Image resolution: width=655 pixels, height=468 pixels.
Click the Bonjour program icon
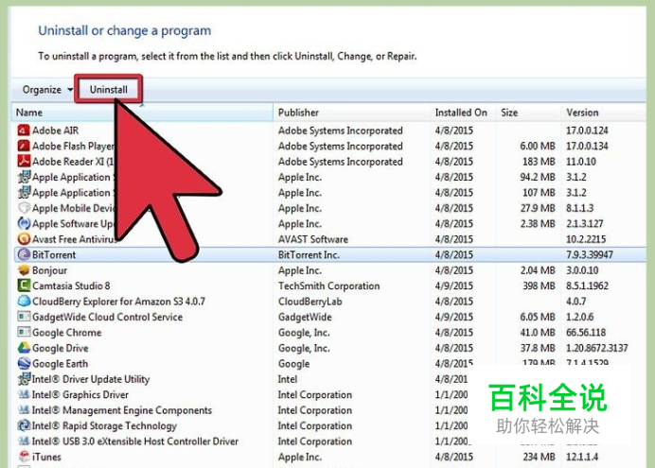coord(24,270)
